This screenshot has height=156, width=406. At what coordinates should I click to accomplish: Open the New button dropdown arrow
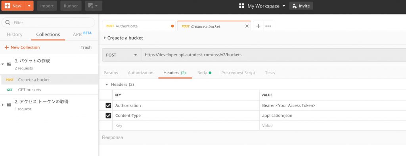click(x=29, y=6)
